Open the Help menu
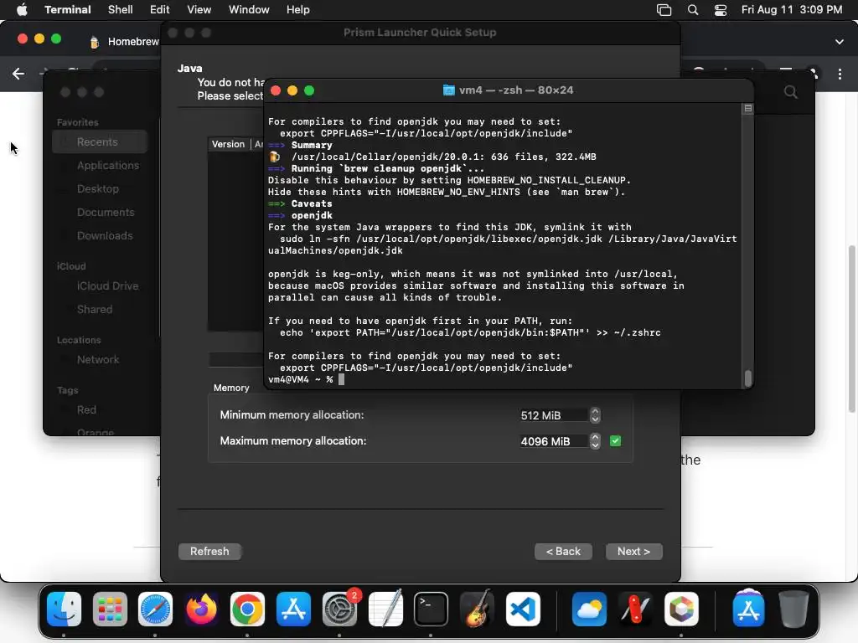 297,9
